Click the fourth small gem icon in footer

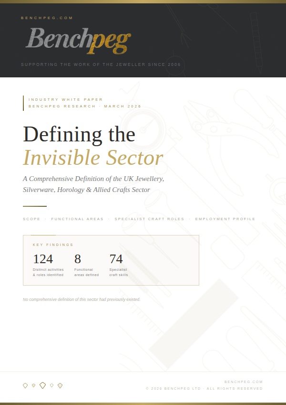52,385
